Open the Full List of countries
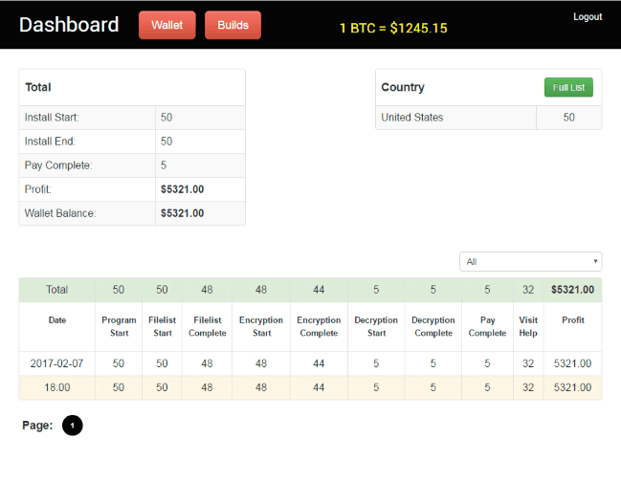This screenshot has width=621, height=483. [x=568, y=87]
